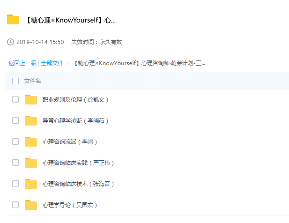Tick the select-all checkbox next to 文件名

[15, 81]
